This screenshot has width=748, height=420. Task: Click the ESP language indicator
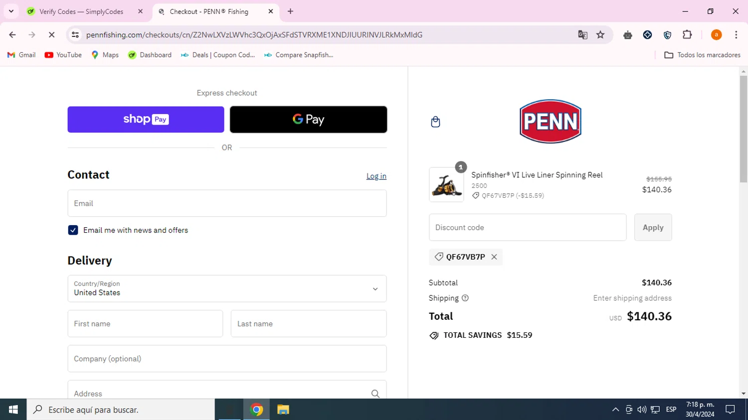pyautogui.click(x=671, y=410)
